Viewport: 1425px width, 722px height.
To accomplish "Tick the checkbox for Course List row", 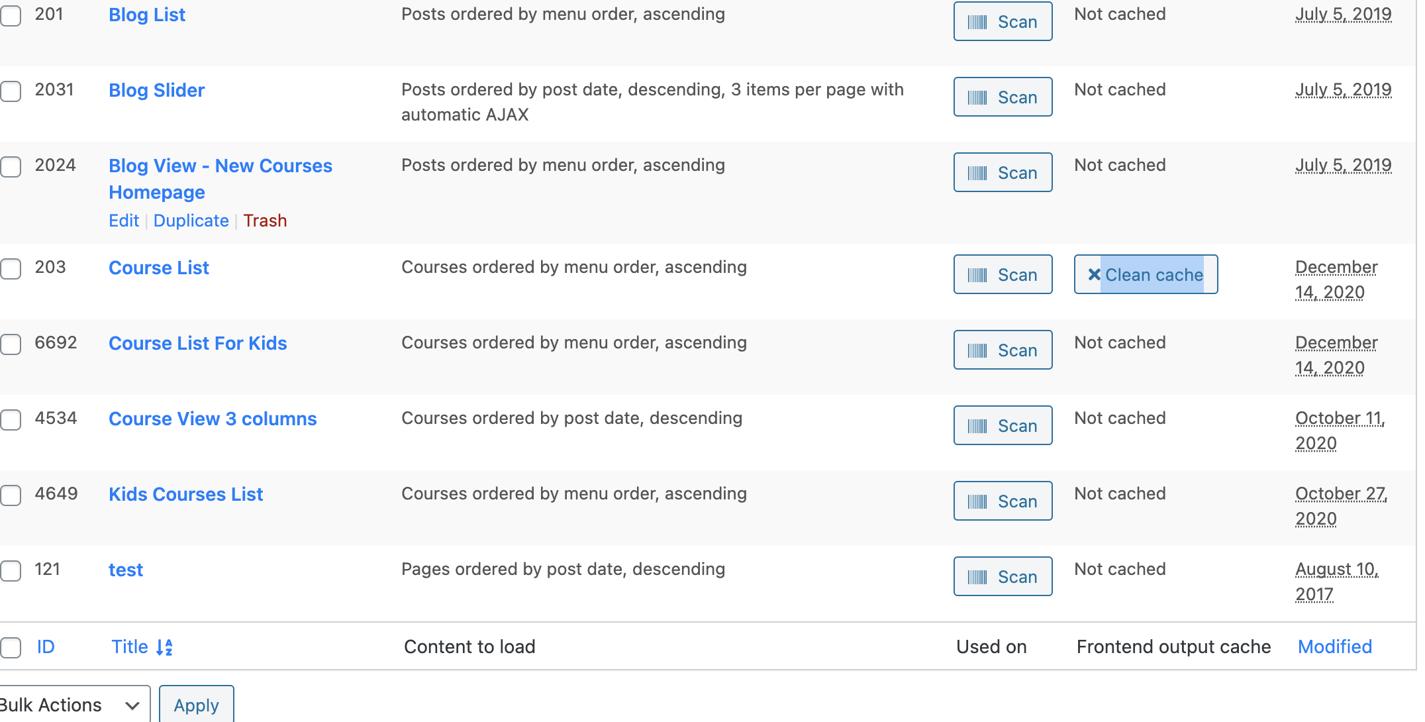I will [x=11, y=268].
